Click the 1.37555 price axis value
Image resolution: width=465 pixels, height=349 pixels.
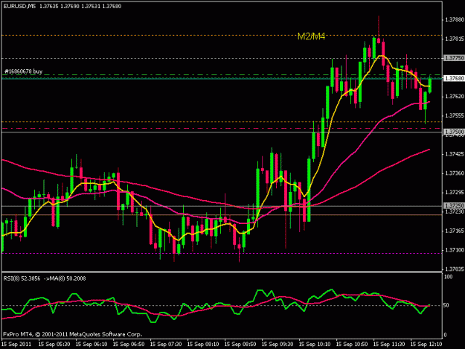[455, 115]
